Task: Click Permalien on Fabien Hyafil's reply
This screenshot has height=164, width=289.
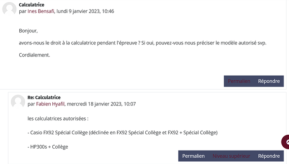Action: click(194, 156)
